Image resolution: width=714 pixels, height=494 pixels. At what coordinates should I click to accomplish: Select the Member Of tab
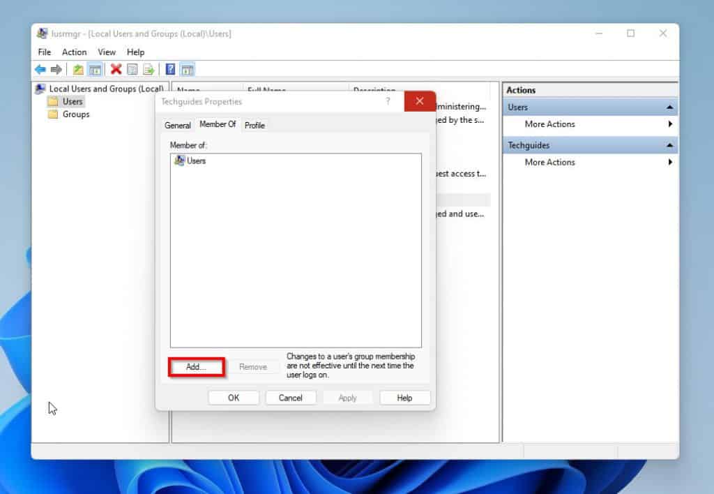pos(218,124)
